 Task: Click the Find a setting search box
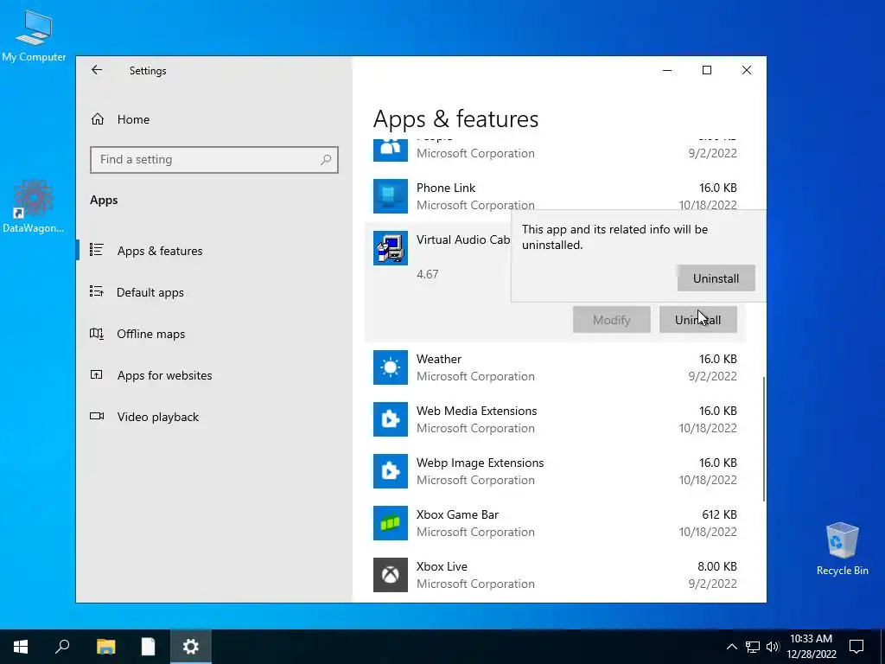[214, 160]
